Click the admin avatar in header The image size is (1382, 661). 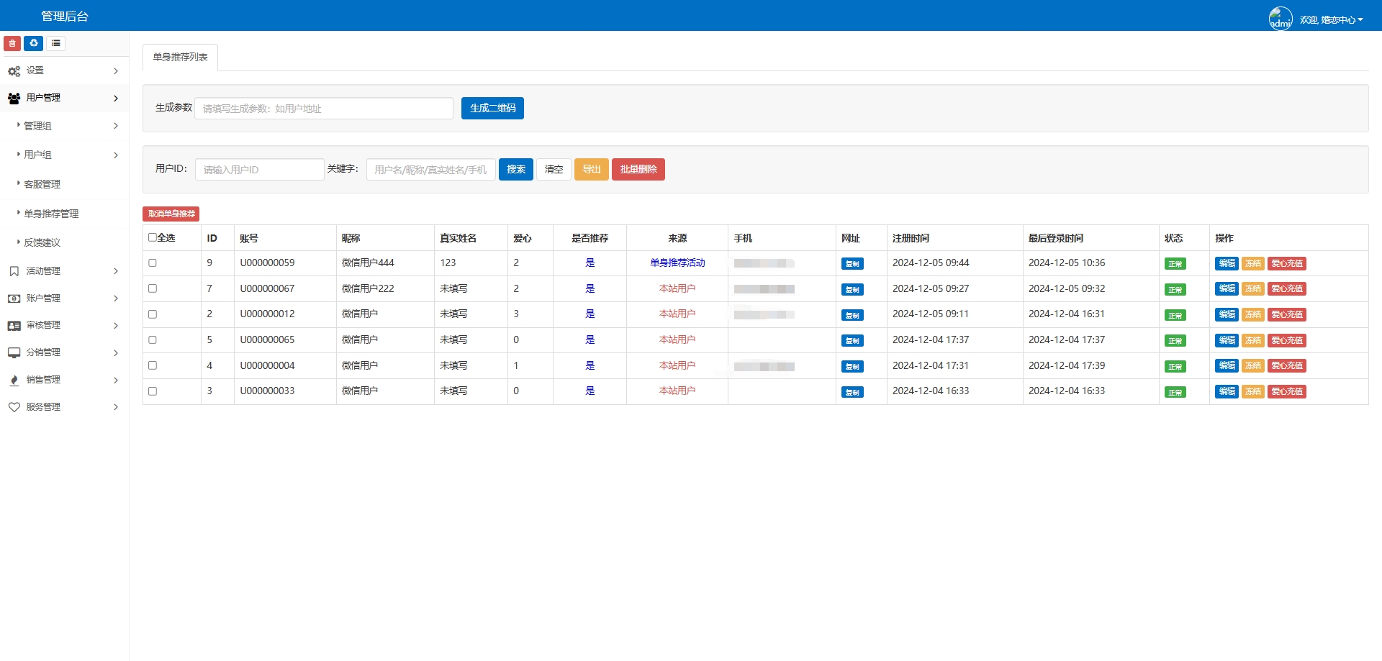coord(1280,19)
